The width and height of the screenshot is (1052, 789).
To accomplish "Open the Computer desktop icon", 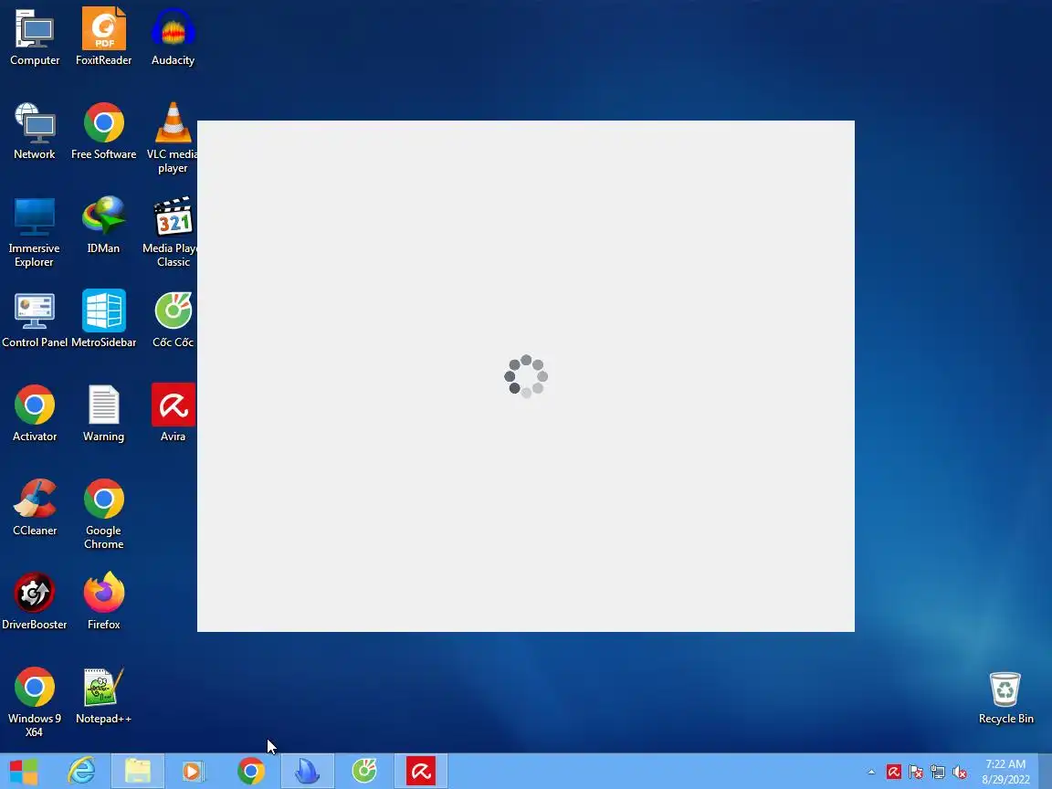I will [35, 37].
